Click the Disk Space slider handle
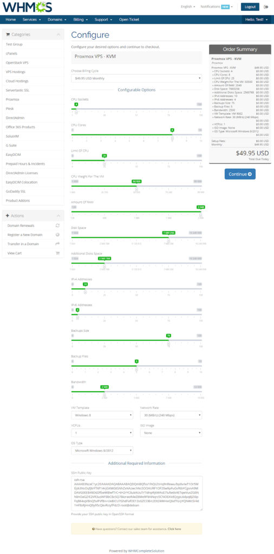274x554 pixels. [168, 241]
